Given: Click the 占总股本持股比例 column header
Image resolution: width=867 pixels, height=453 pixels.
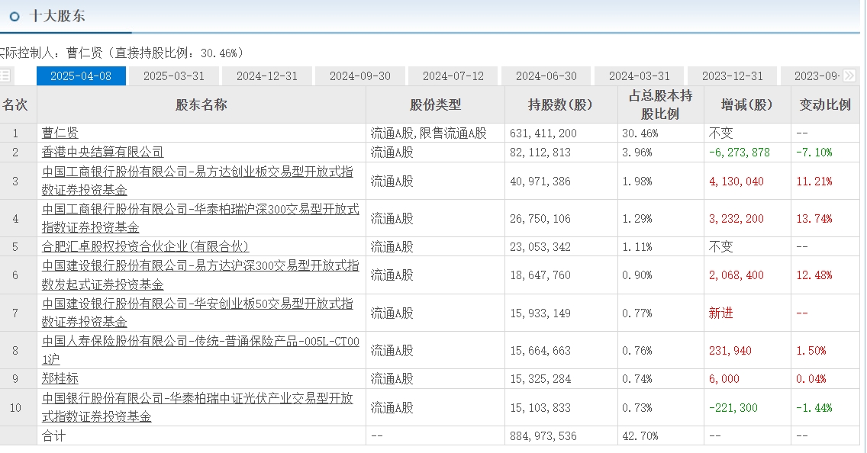Looking at the screenshot, I should click(660, 104).
